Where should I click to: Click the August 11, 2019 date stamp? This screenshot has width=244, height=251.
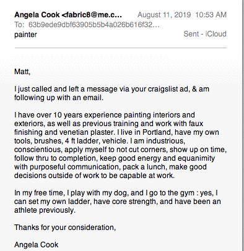(164, 15)
